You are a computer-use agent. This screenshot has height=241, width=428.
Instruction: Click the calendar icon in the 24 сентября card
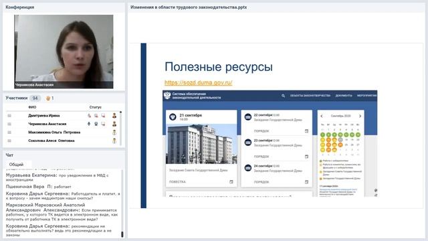coord(306,182)
